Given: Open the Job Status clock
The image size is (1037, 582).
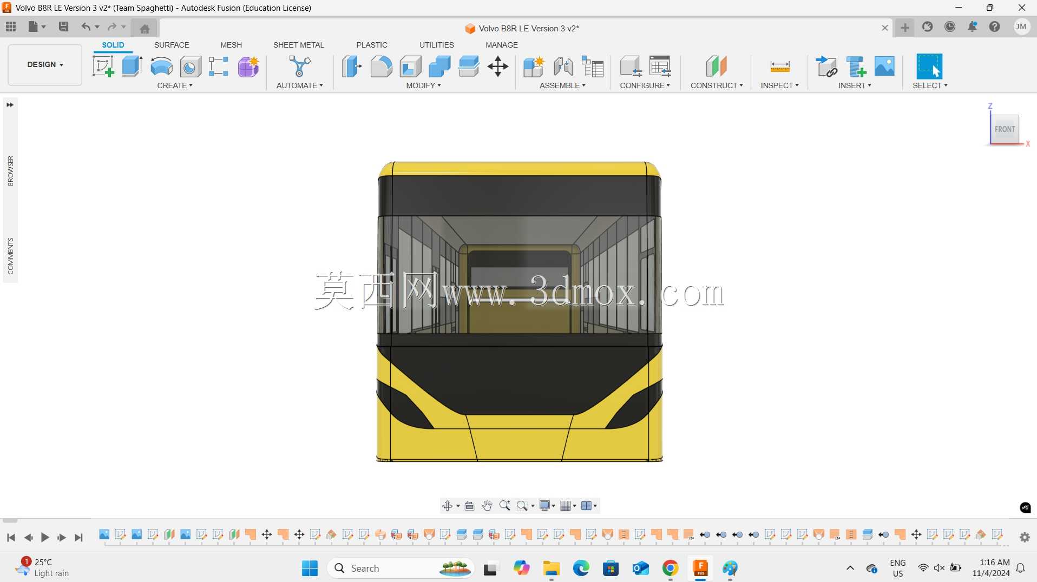Looking at the screenshot, I should [x=950, y=27].
